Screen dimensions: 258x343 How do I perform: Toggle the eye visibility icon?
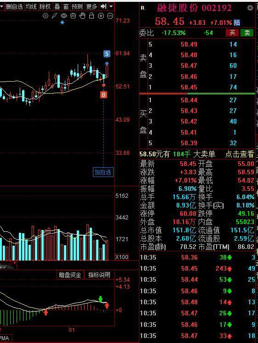click(64, 16)
